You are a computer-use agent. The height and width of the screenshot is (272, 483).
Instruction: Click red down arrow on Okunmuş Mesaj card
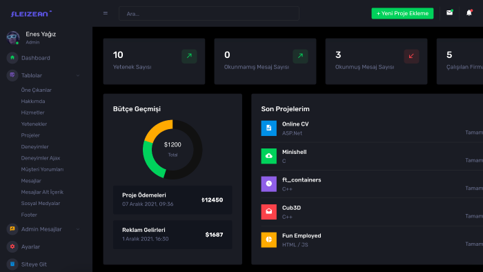click(411, 56)
